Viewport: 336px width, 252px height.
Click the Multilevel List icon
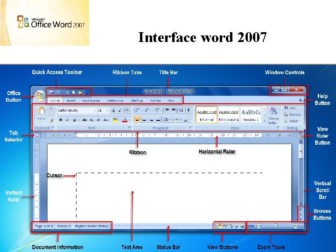point(157,110)
